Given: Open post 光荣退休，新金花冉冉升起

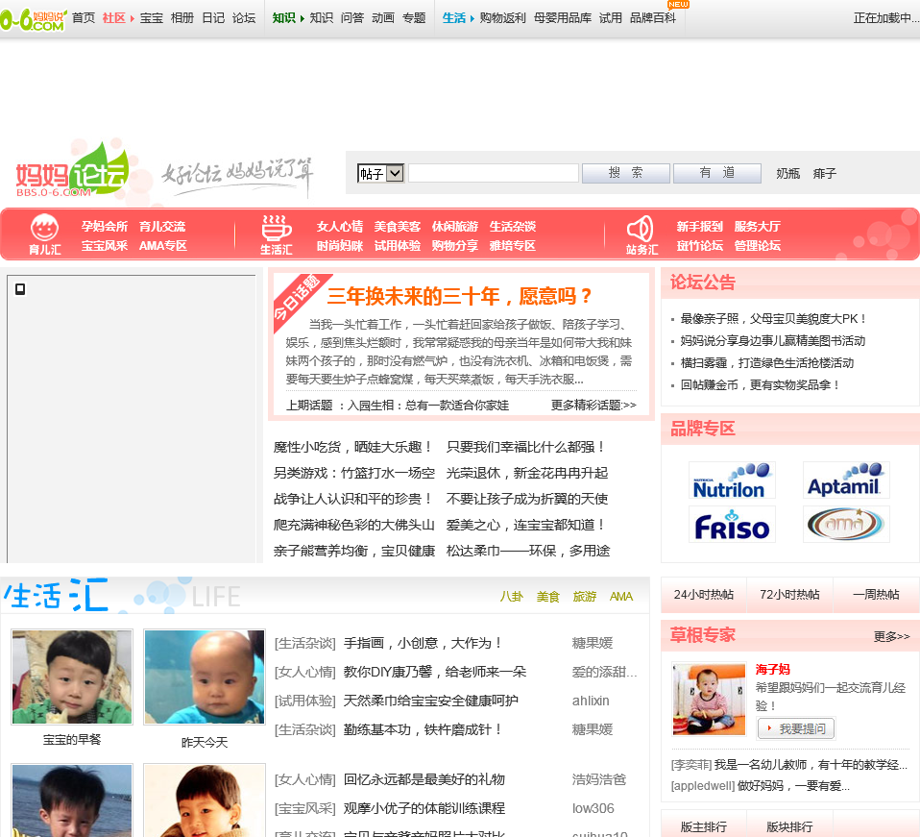Looking at the screenshot, I should [527, 473].
